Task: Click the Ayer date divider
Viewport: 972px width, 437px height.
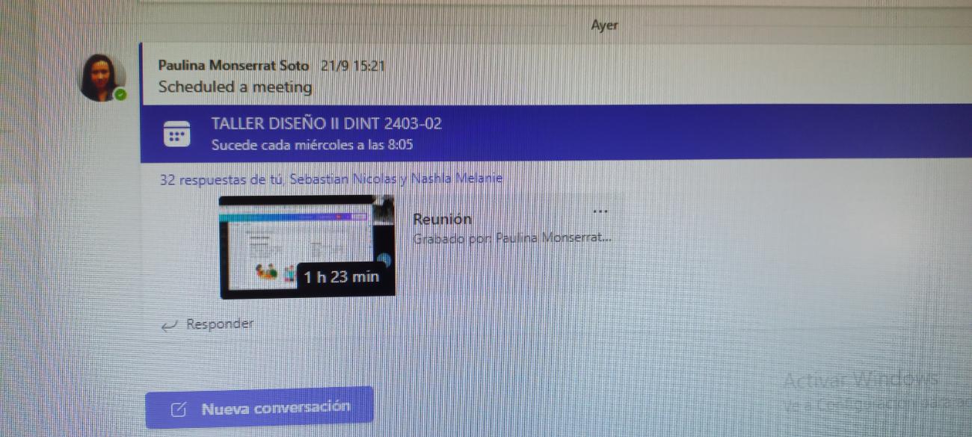Action: click(x=604, y=25)
